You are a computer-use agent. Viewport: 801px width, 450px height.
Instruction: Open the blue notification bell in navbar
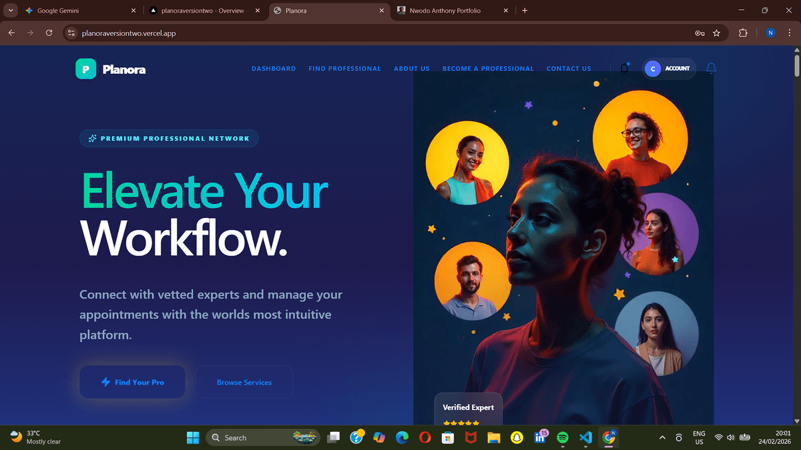point(711,68)
